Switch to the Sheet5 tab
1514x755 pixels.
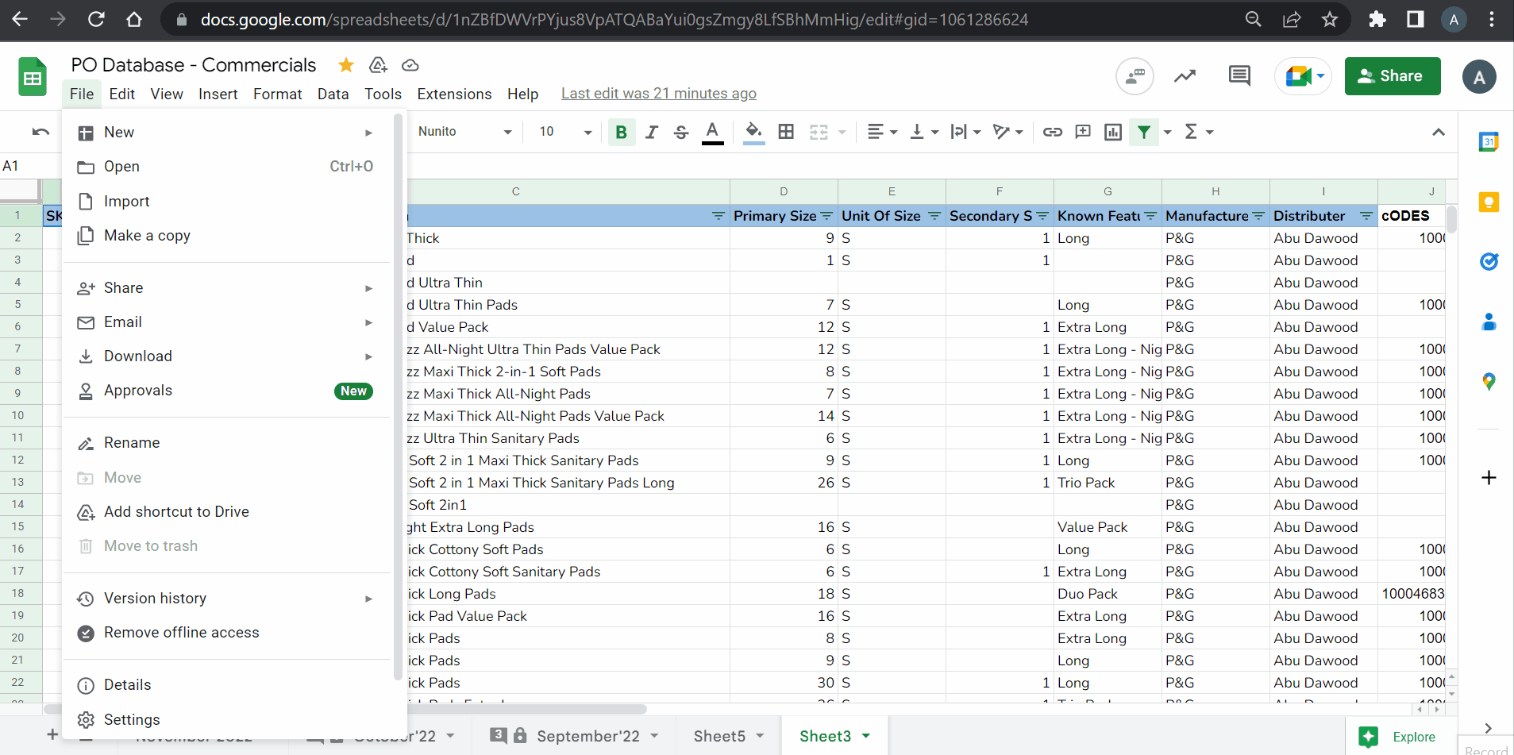718,736
